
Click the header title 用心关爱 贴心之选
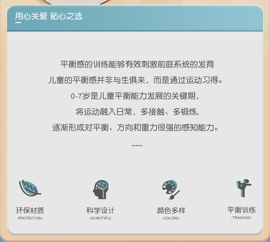click(49, 16)
